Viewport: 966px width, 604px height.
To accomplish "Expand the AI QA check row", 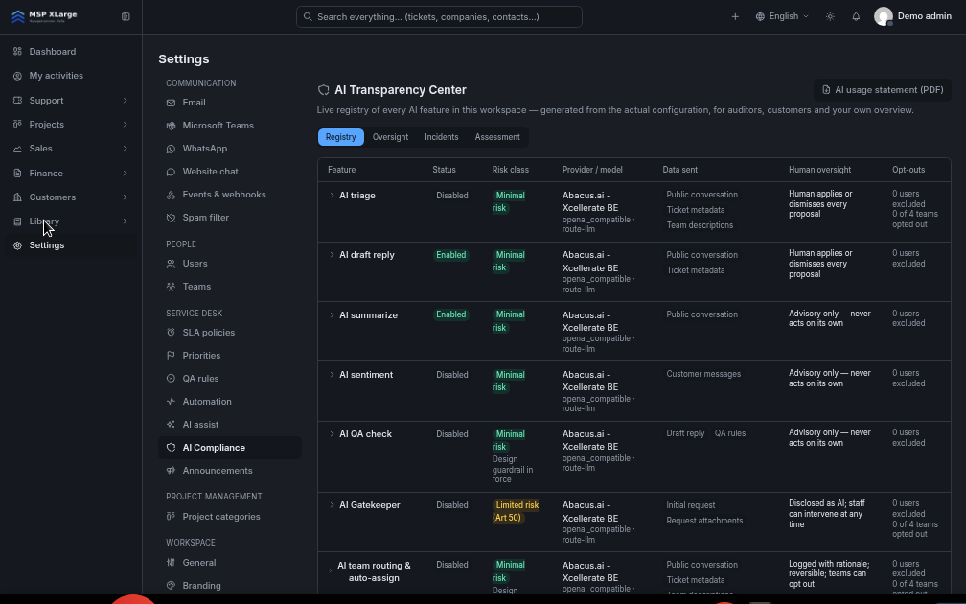I will (x=332, y=434).
